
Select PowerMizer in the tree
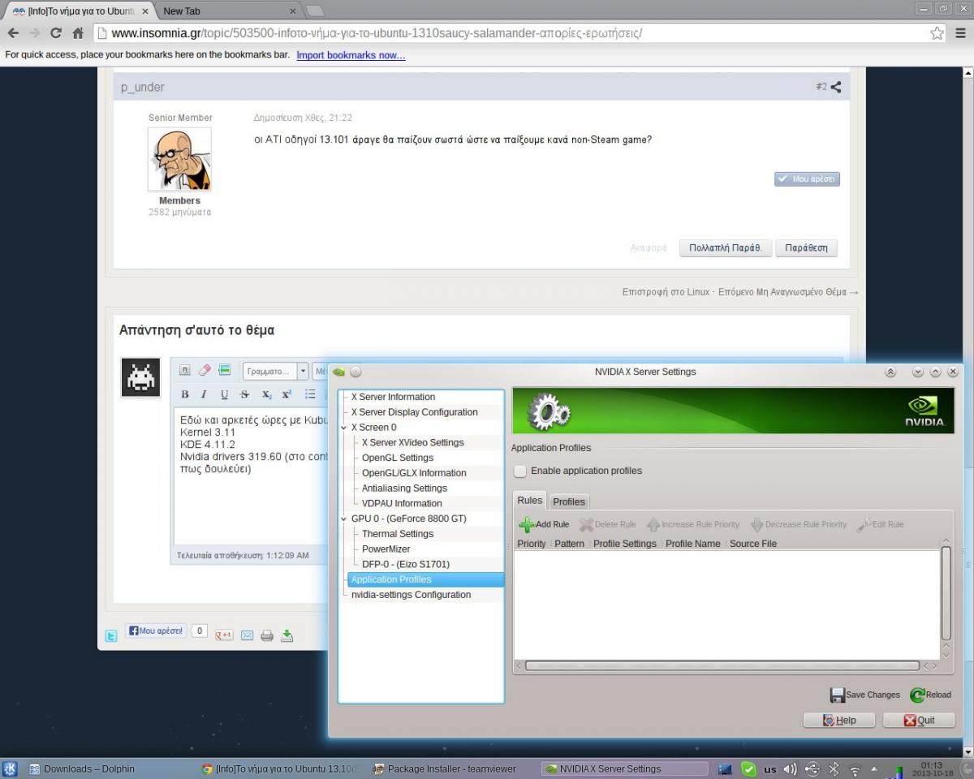[x=386, y=549]
